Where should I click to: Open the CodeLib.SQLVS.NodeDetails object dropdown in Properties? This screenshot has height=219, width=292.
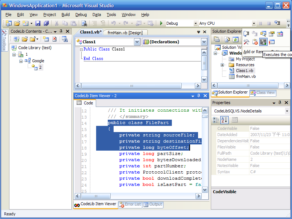tap(287, 111)
